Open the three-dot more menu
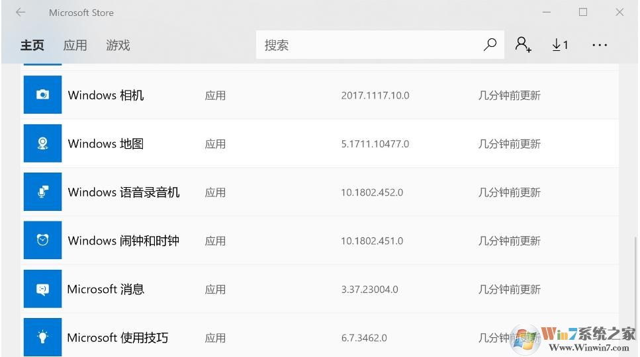Screen dimensions: 640x357 tap(600, 45)
